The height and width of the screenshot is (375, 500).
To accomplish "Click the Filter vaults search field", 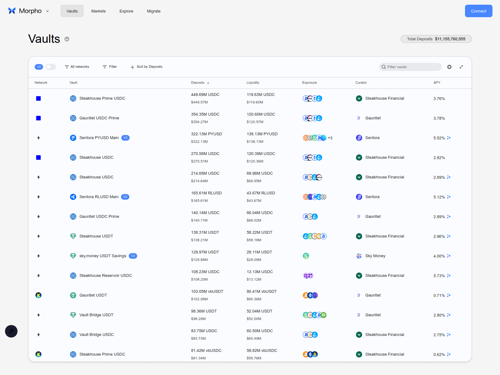I will click(x=410, y=67).
